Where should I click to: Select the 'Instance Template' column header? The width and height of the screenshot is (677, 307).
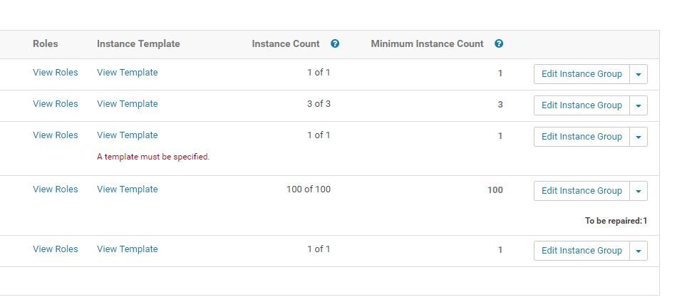tap(138, 43)
